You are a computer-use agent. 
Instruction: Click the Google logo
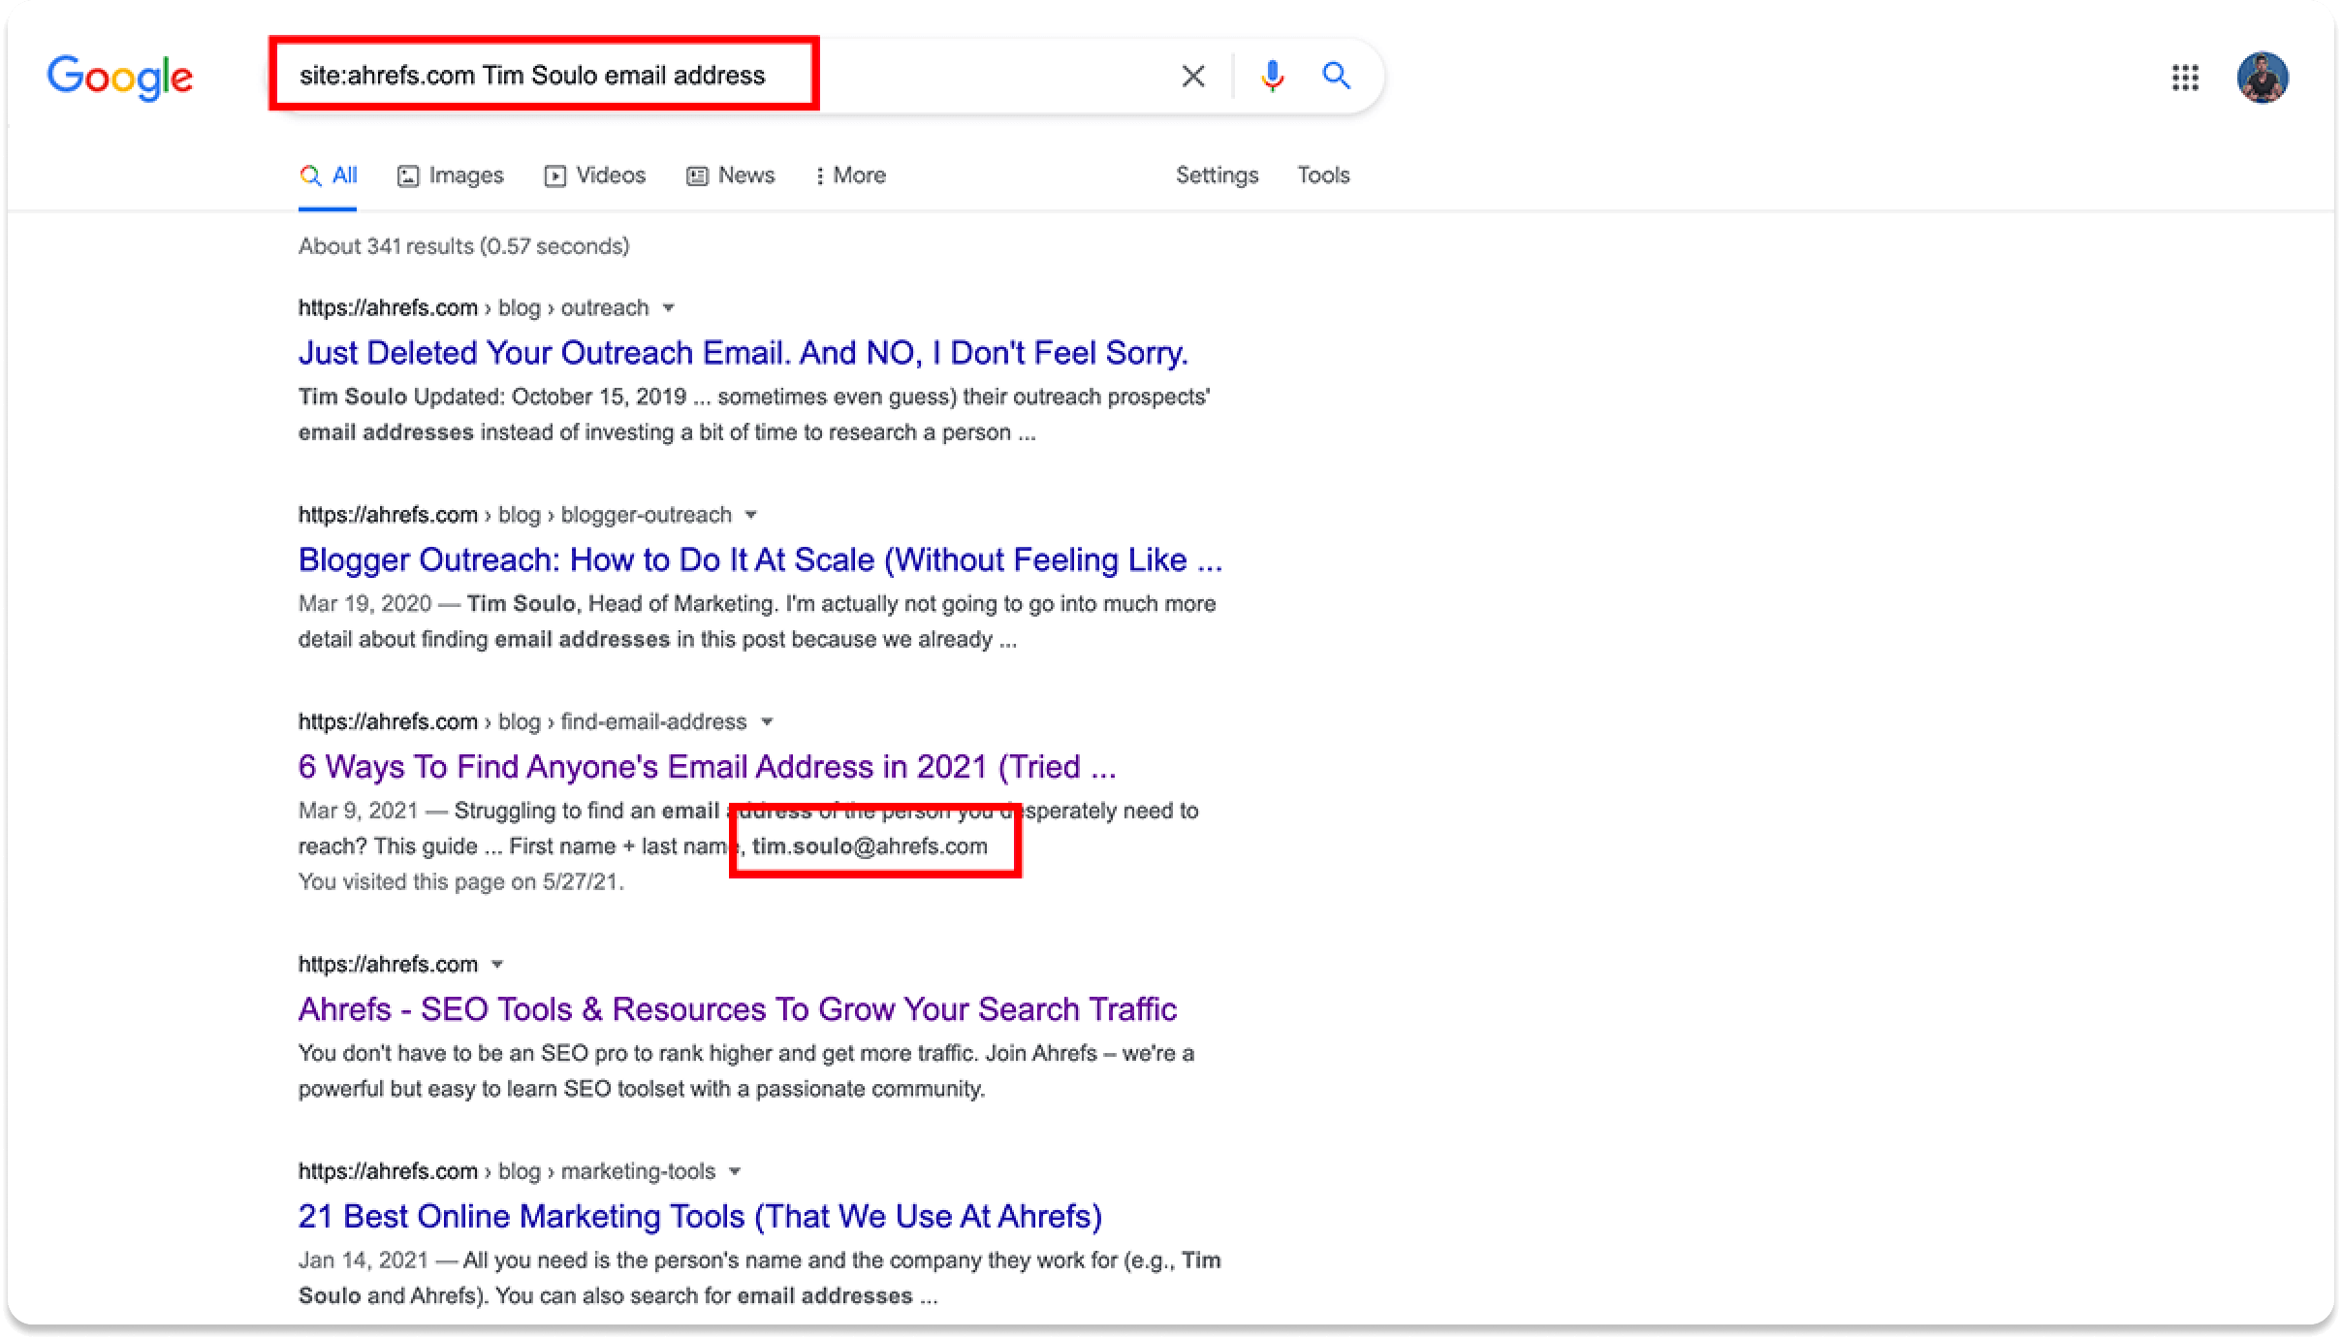point(119,74)
